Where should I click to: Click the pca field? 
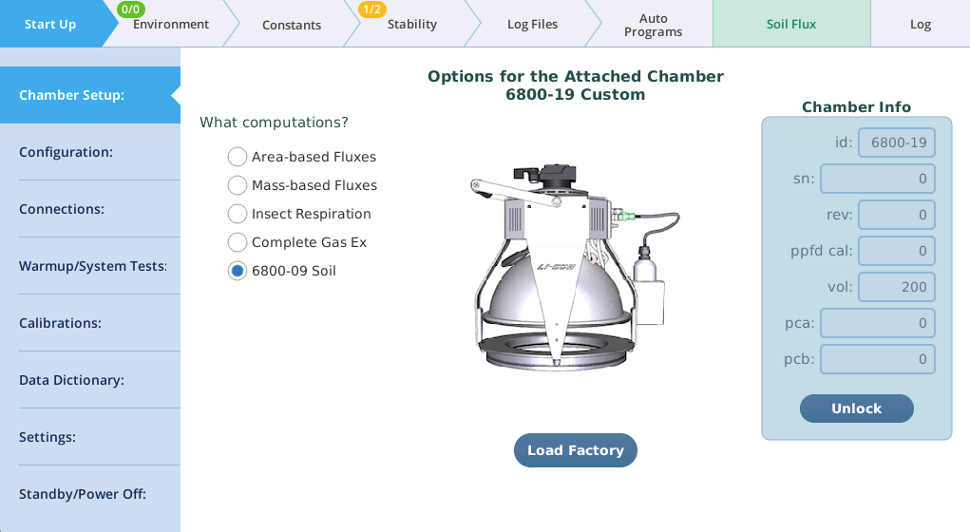877,323
